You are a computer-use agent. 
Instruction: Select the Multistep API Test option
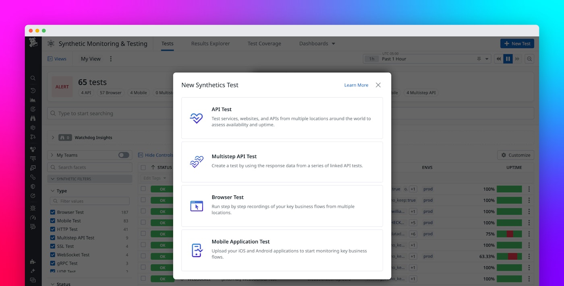(282, 162)
